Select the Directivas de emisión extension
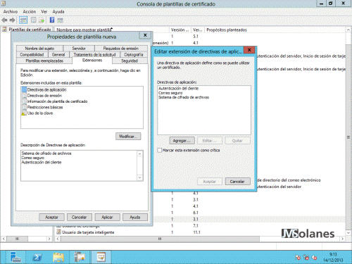Image resolution: width=352 pixels, height=264 pixels. click(x=44, y=96)
